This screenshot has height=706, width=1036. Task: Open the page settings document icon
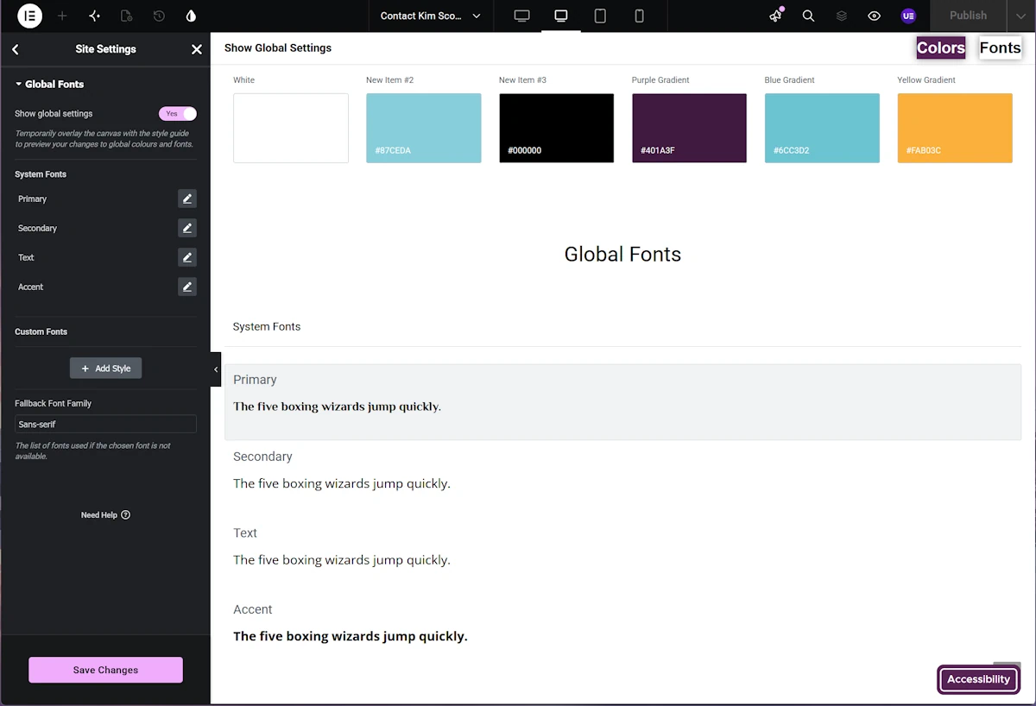[127, 16]
